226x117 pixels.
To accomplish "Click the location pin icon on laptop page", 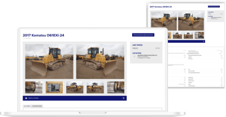I will click(134, 56).
